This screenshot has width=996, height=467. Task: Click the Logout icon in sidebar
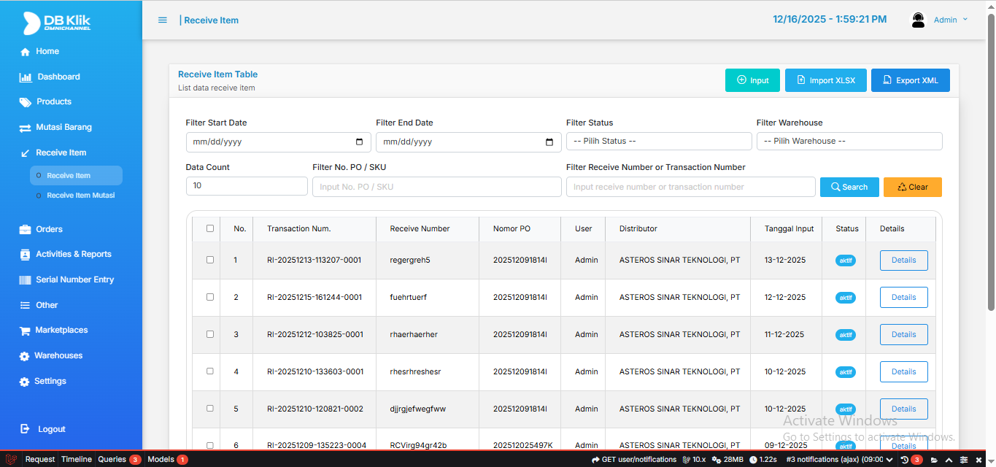click(x=26, y=429)
